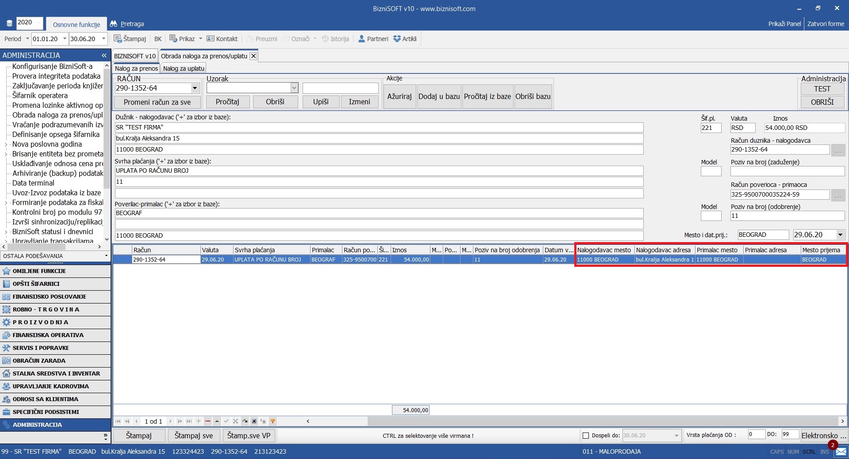This screenshot has height=459, width=849.
Task: Click the Štampaj sve button
Action: (x=194, y=436)
